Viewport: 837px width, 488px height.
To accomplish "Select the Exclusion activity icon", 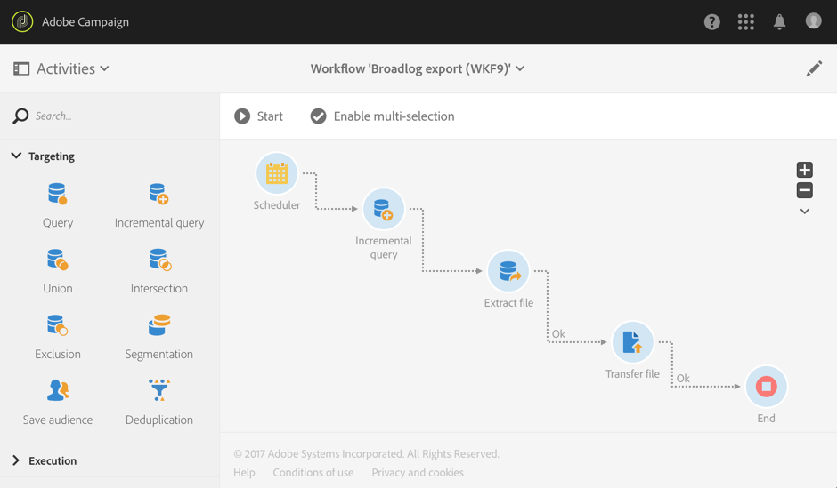I will (57, 325).
